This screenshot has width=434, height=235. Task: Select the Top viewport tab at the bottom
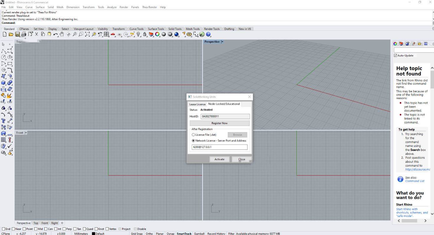pyautogui.click(x=36, y=223)
